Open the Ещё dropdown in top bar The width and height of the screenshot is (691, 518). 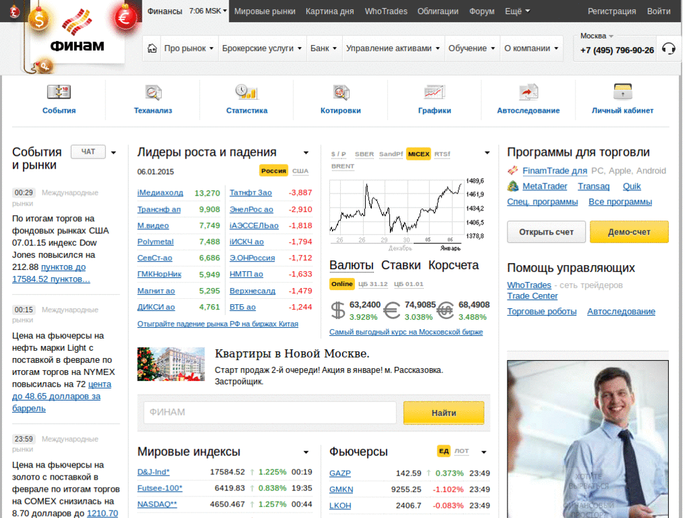click(518, 11)
